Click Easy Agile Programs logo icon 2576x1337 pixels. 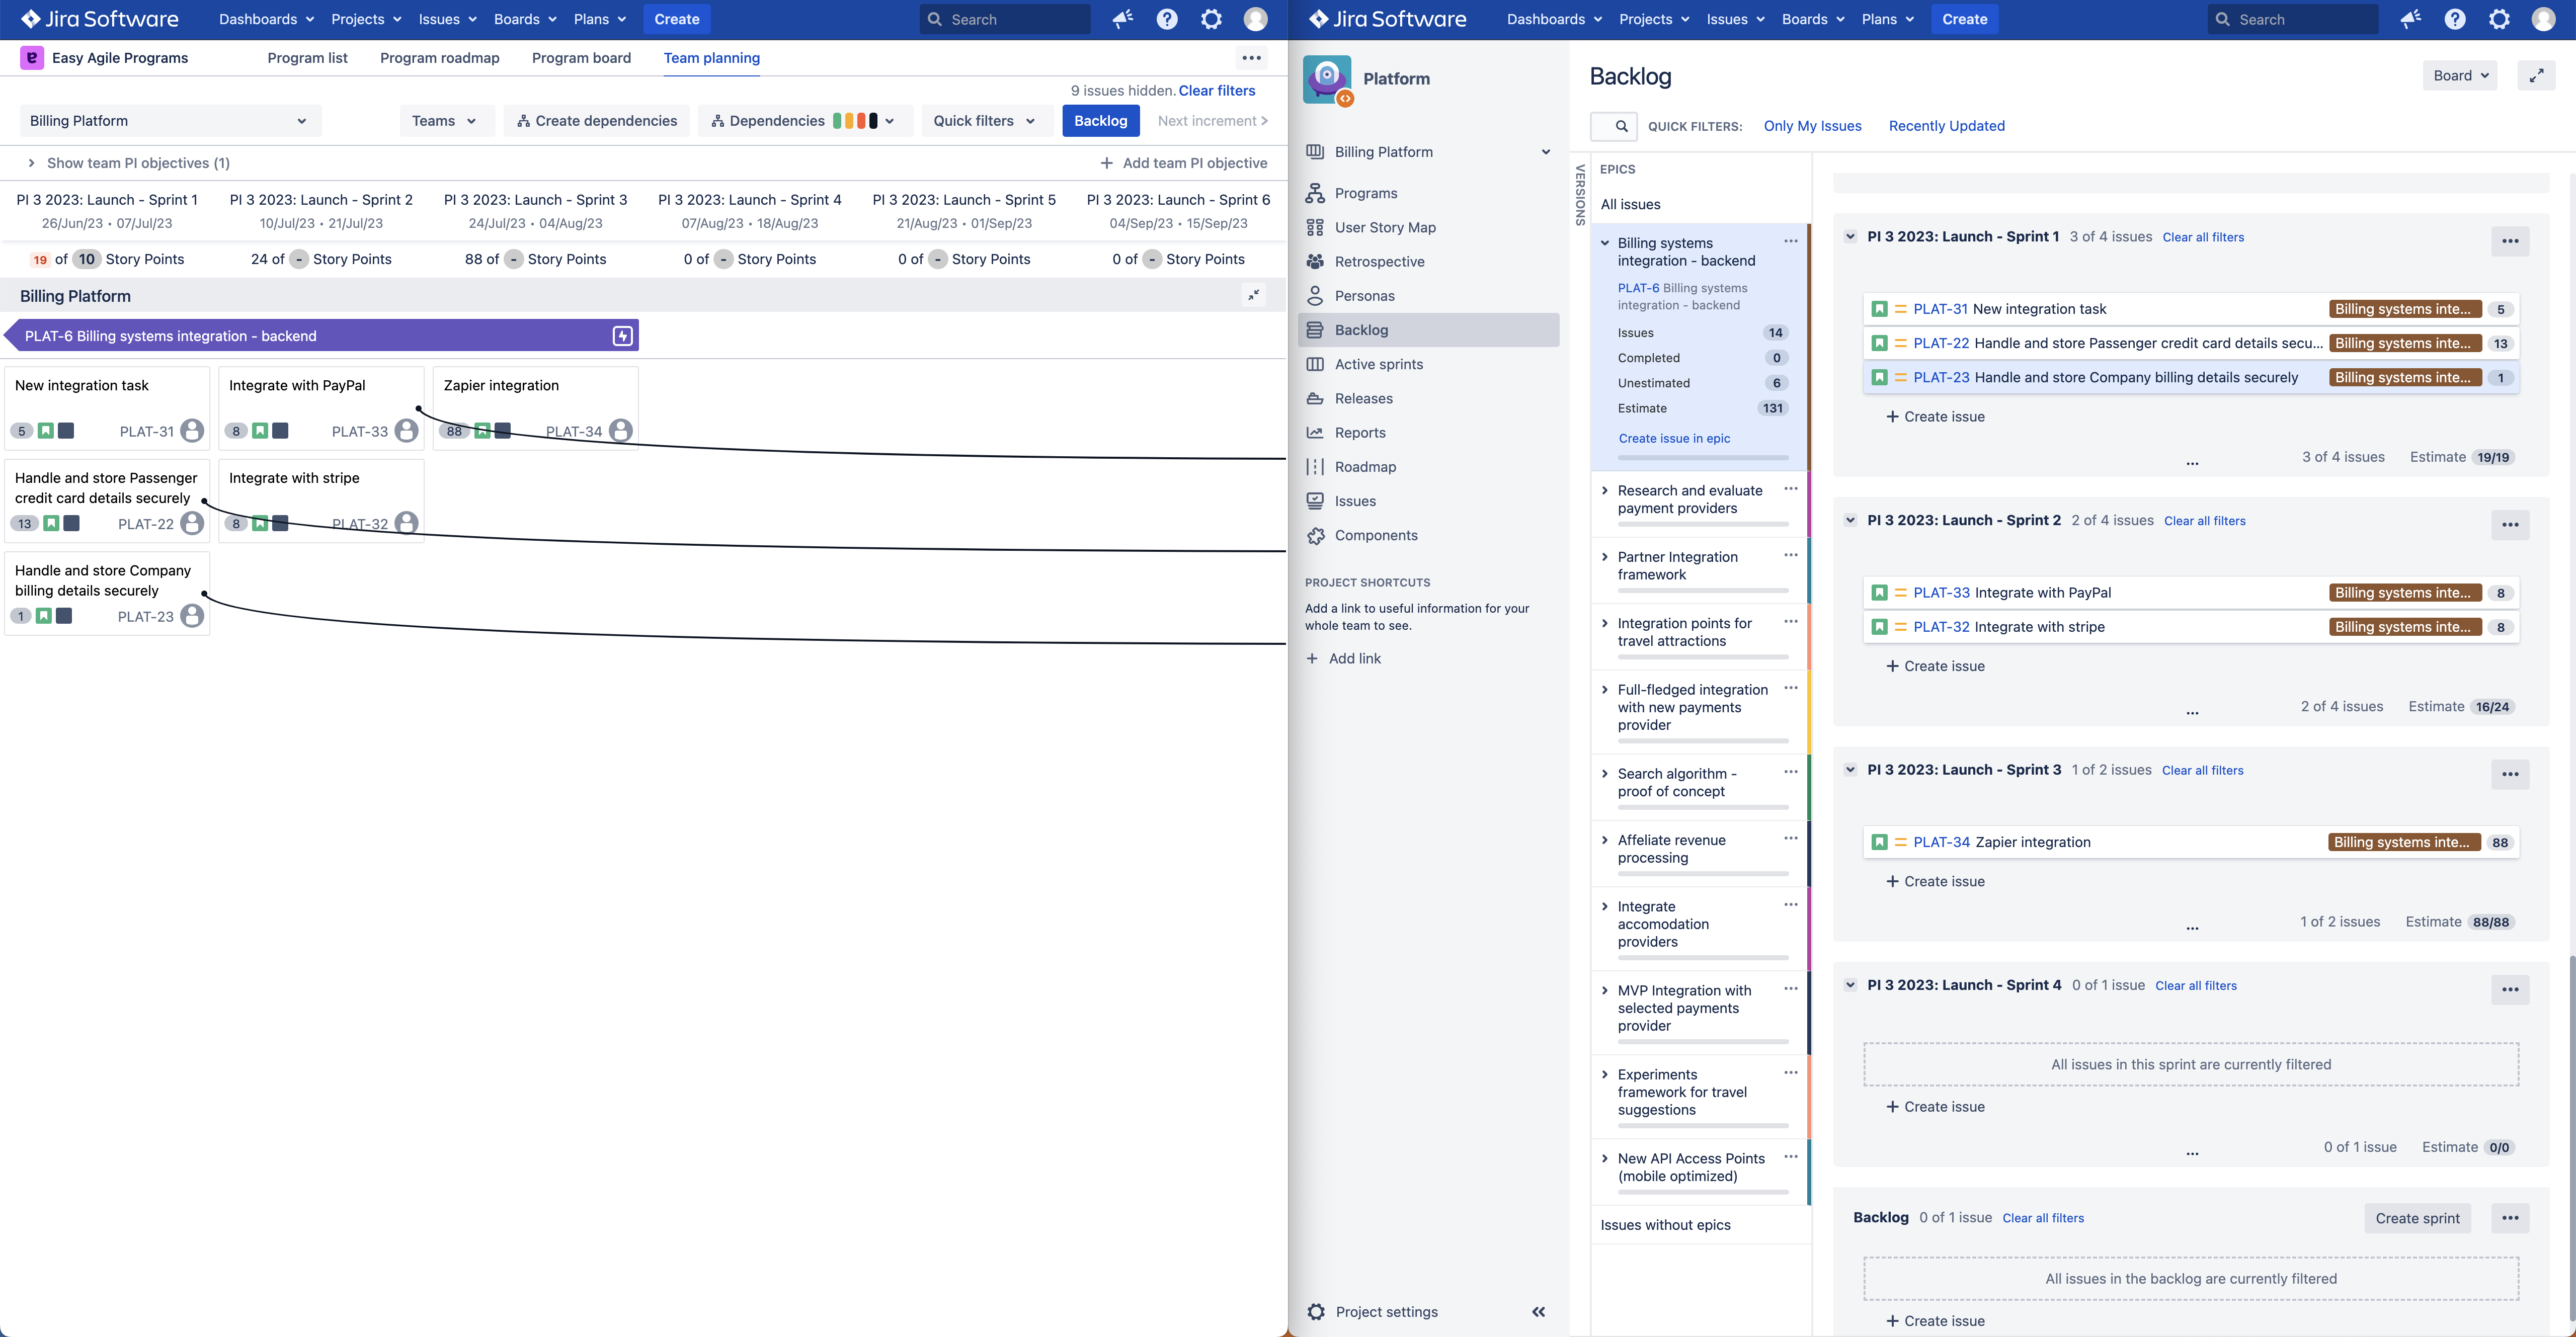[32, 58]
